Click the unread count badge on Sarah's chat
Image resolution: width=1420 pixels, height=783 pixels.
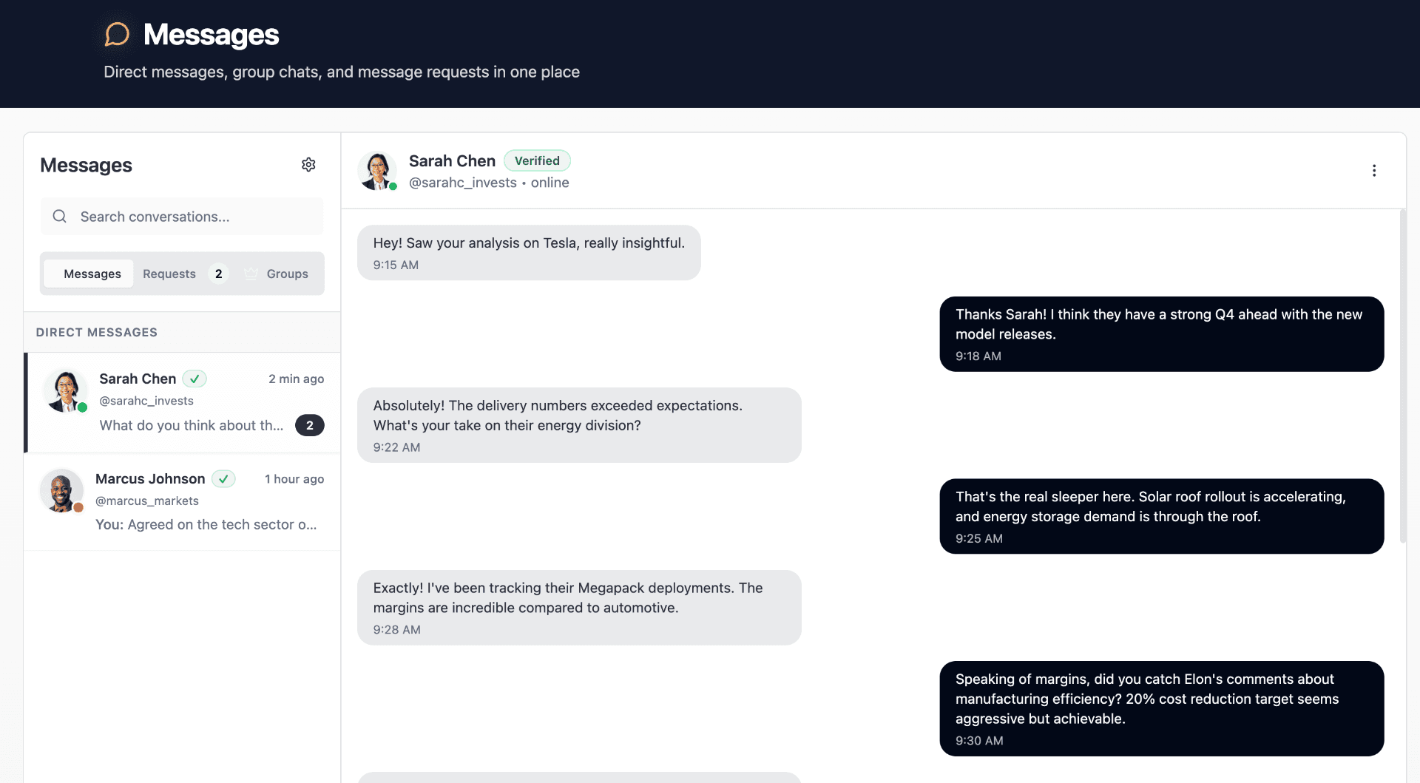(309, 425)
